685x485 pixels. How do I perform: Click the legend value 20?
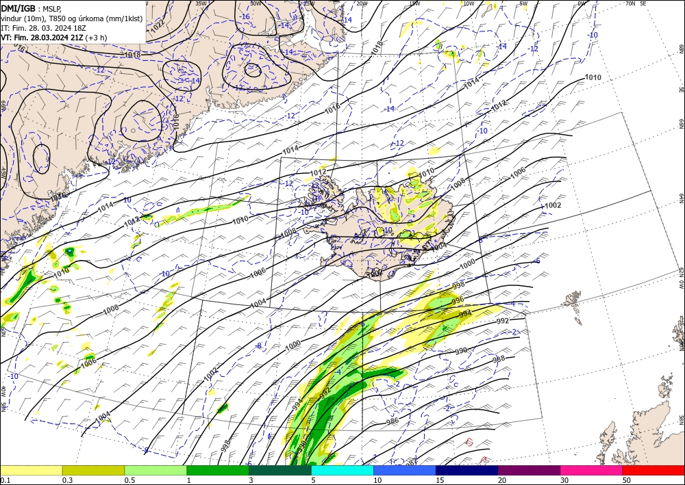click(x=502, y=480)
